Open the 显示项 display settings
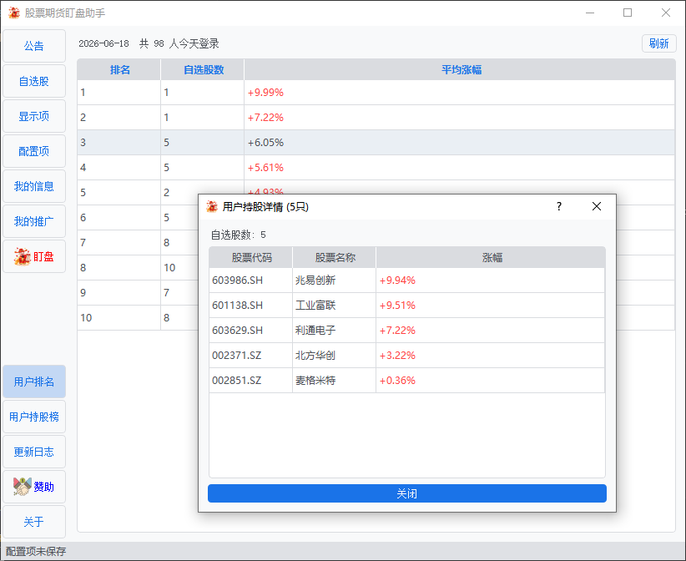Image resolution: width=686 pixels, height=561 pixels. point(34,116)
